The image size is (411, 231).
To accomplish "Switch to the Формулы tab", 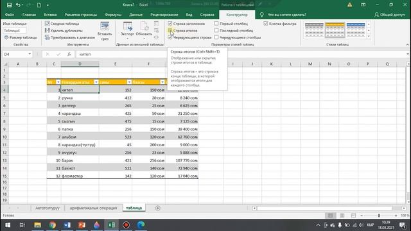I will pos(113,15).
